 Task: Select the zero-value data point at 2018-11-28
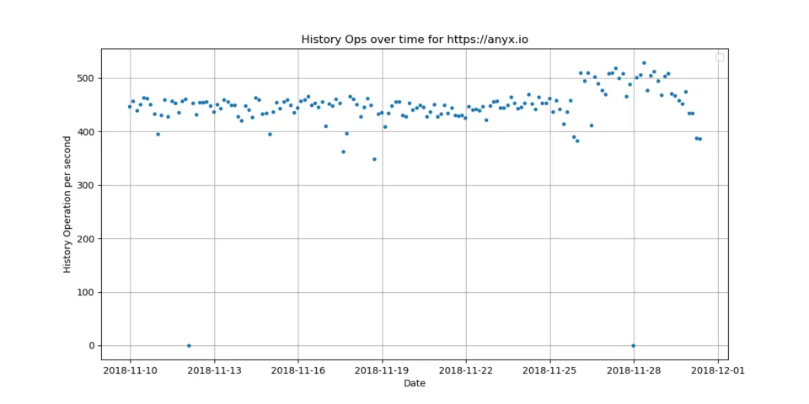click(634, 346)
